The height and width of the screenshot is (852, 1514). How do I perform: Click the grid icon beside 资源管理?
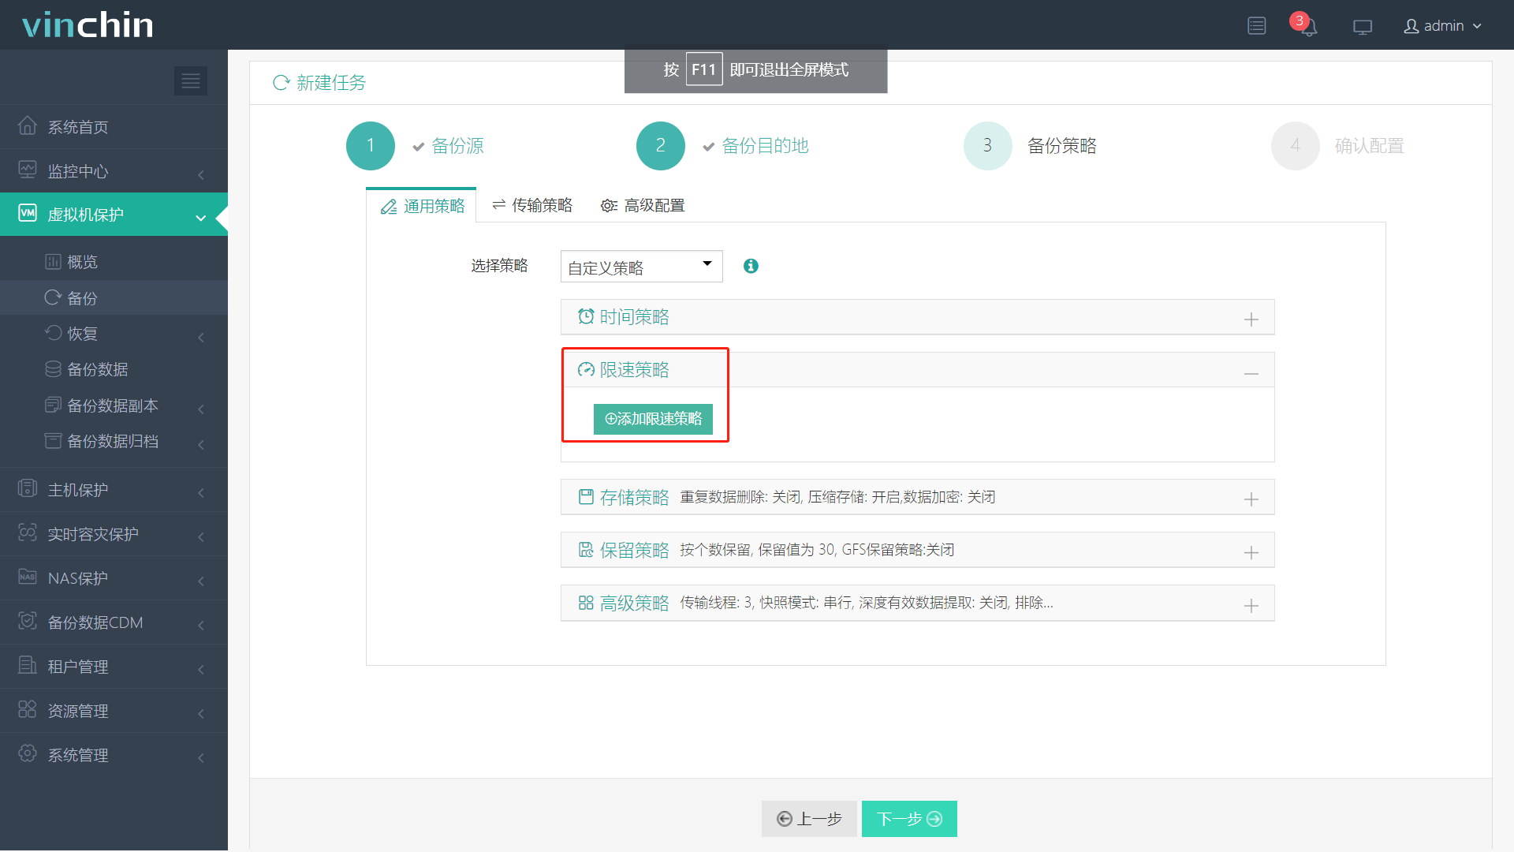(28, 709)
